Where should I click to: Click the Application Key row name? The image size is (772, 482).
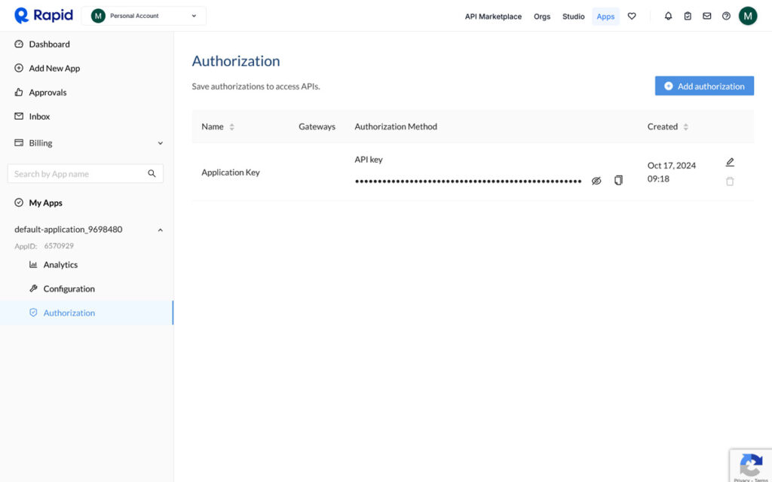pos(231,172)
